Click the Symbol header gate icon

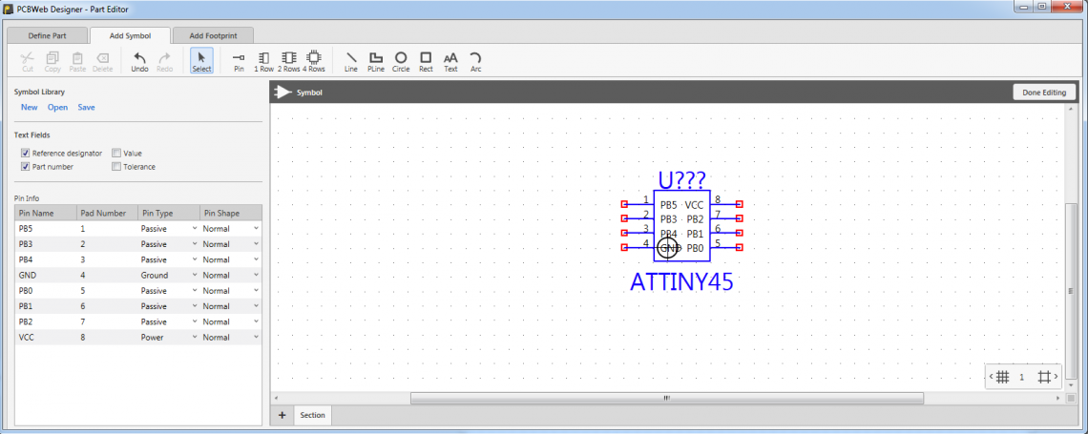coord(283,93)
